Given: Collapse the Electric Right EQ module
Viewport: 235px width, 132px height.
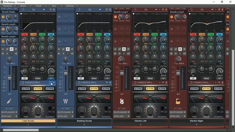Looking at the screenshot, I should 223,10.
